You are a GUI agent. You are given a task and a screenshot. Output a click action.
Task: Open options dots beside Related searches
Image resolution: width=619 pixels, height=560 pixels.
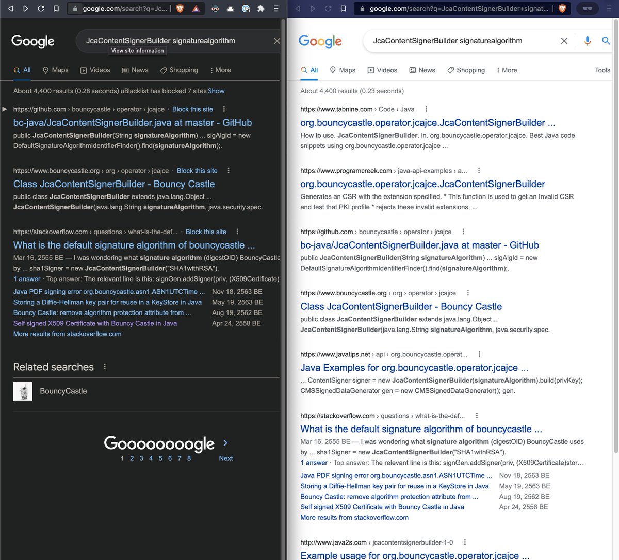point(105,367)
